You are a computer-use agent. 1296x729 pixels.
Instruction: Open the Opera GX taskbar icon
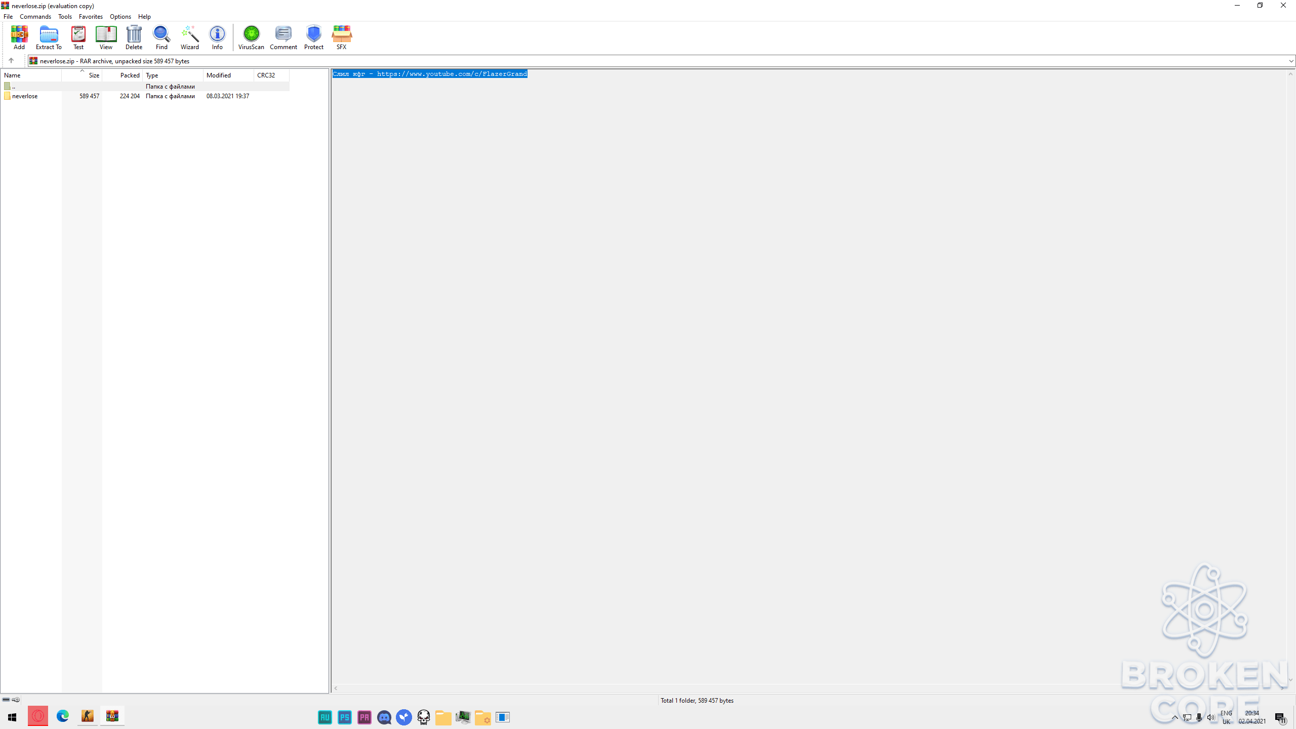tap(38, 716)
